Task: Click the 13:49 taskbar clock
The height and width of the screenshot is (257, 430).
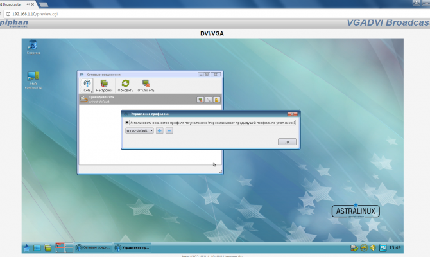Action: pyautogui.click(x=395, y=248)
